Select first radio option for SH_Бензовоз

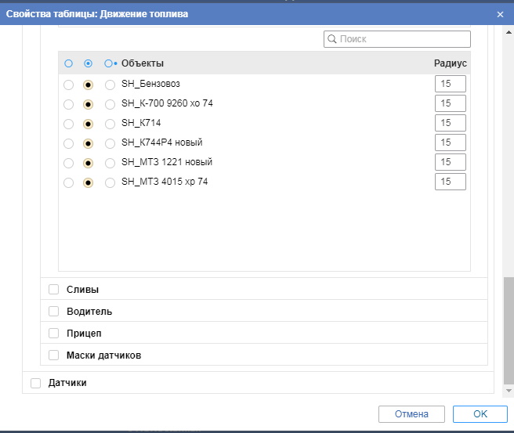pyautogui.click(x=69, y=84)
